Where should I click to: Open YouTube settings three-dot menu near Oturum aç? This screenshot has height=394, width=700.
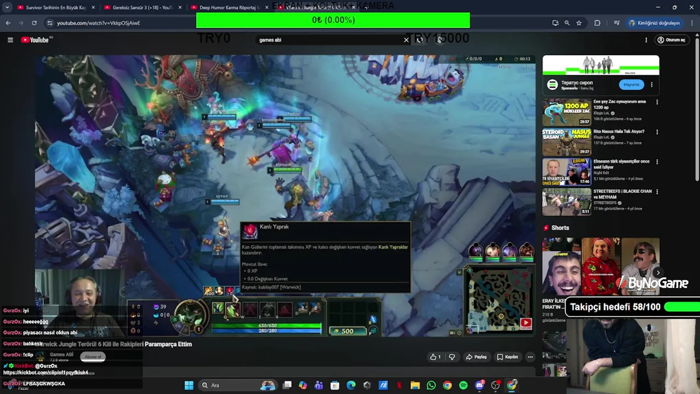click(646, 40)
